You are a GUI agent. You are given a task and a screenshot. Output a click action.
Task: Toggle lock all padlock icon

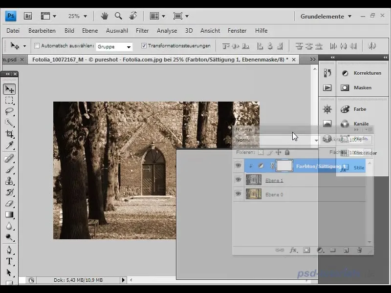(x=287, y=152)
